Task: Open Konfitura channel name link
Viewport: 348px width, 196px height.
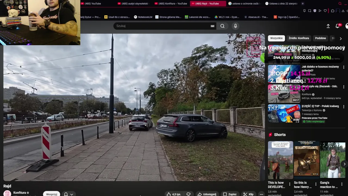Action: click(20, 193)
